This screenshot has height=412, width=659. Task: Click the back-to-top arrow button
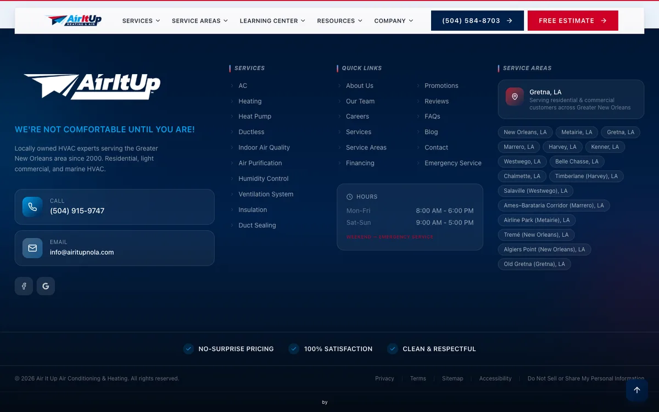click(x=637, y=390)
